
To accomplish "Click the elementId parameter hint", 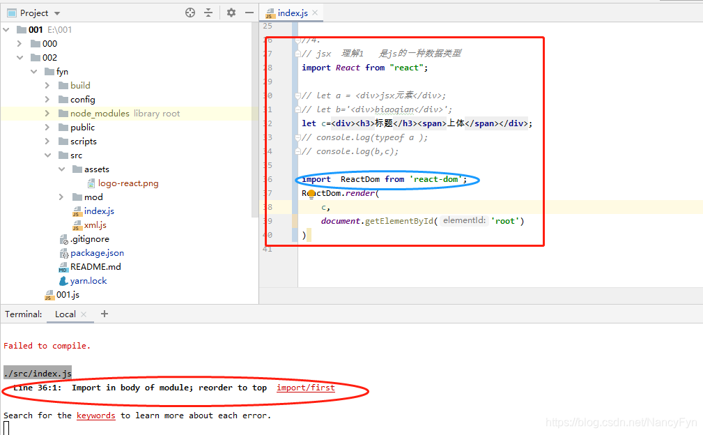I will [464, 220].
